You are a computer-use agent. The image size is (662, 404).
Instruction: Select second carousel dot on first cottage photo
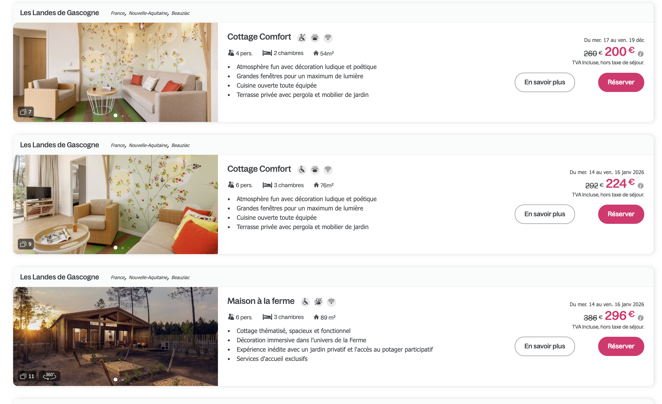(x=123, y=116)
